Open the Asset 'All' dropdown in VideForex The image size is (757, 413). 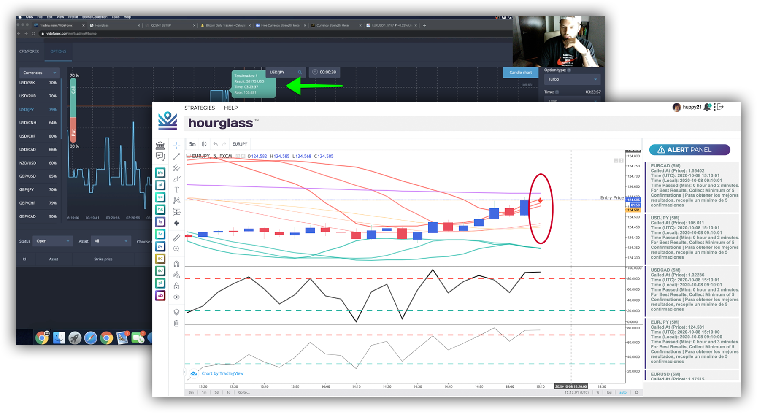[110, 241]
